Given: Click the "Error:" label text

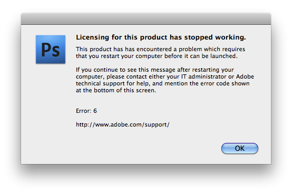Looking at the screenshot, I should pos(84,111).
